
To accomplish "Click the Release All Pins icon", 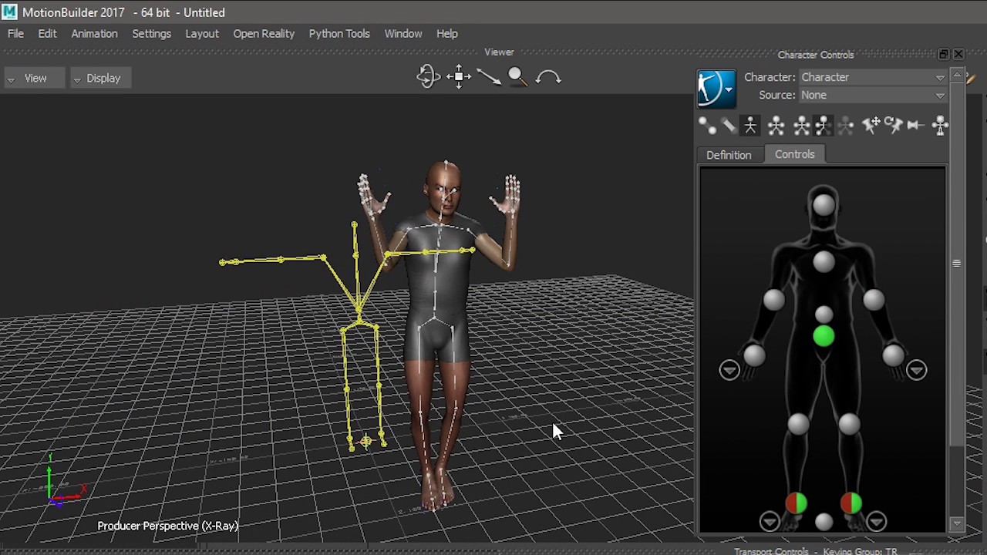I will 915,126.
